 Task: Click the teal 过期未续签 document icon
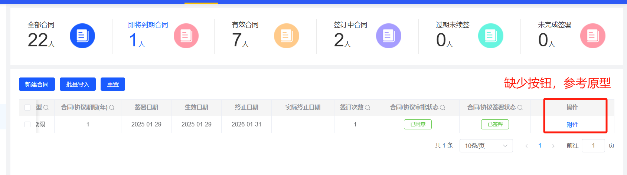pyautogui.click(x=490, y=36)
